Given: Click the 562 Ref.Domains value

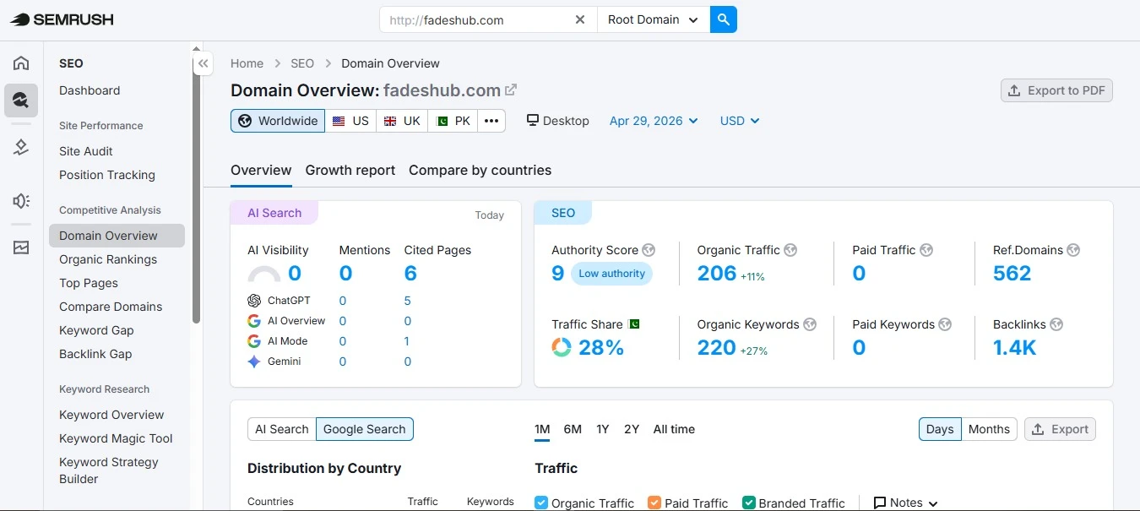Looking at the screenshot, I should (1012, 273).
